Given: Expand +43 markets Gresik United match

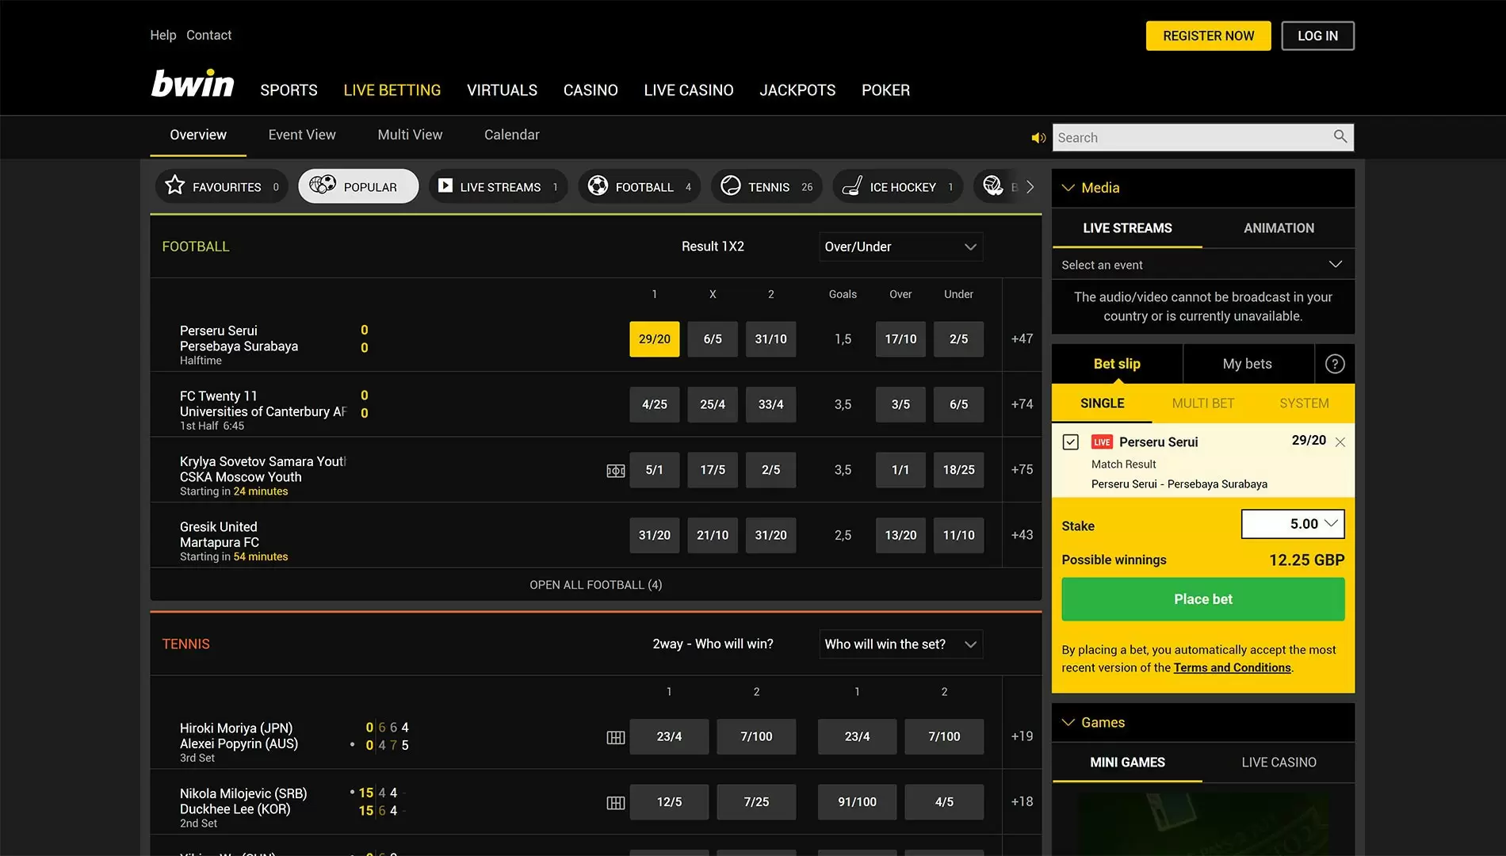Looking at the screenshot, I should click(x=1022, y=535).
